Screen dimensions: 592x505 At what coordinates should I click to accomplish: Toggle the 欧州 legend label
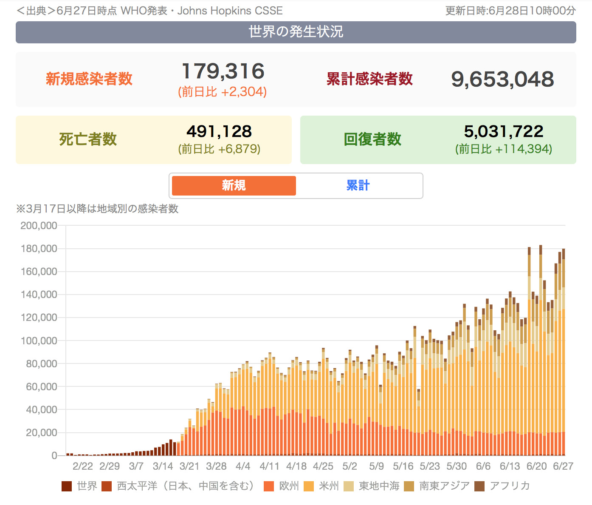289,486
